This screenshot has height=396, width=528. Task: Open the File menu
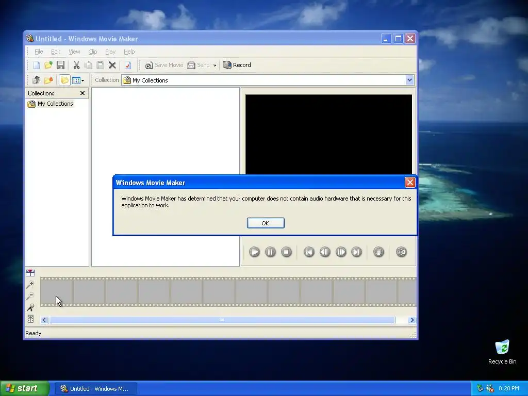39,52
